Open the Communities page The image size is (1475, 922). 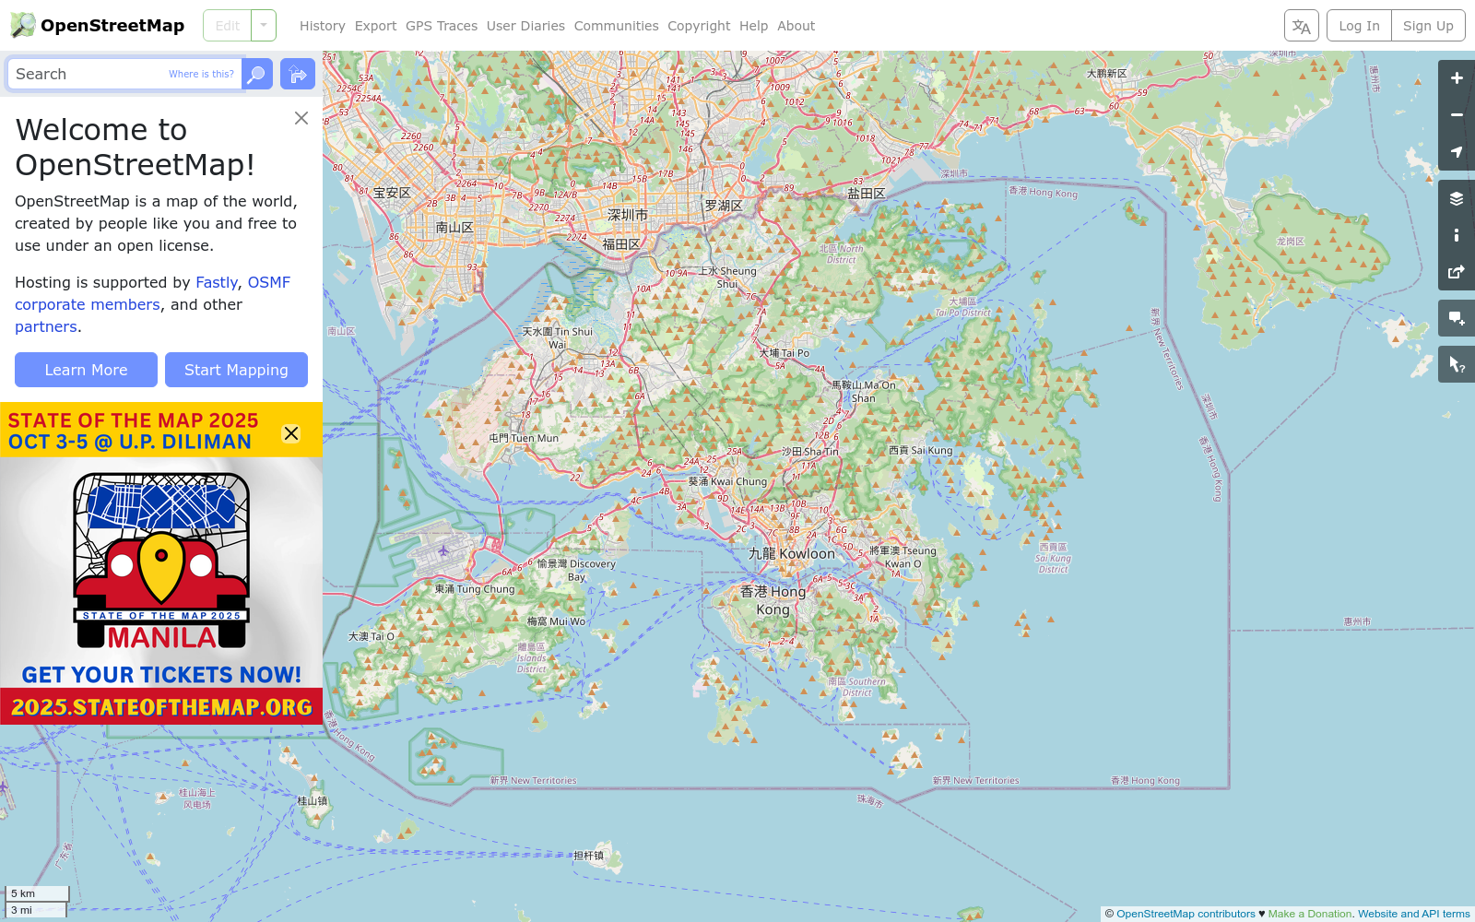pyautogui.click(x=617, y=26)
